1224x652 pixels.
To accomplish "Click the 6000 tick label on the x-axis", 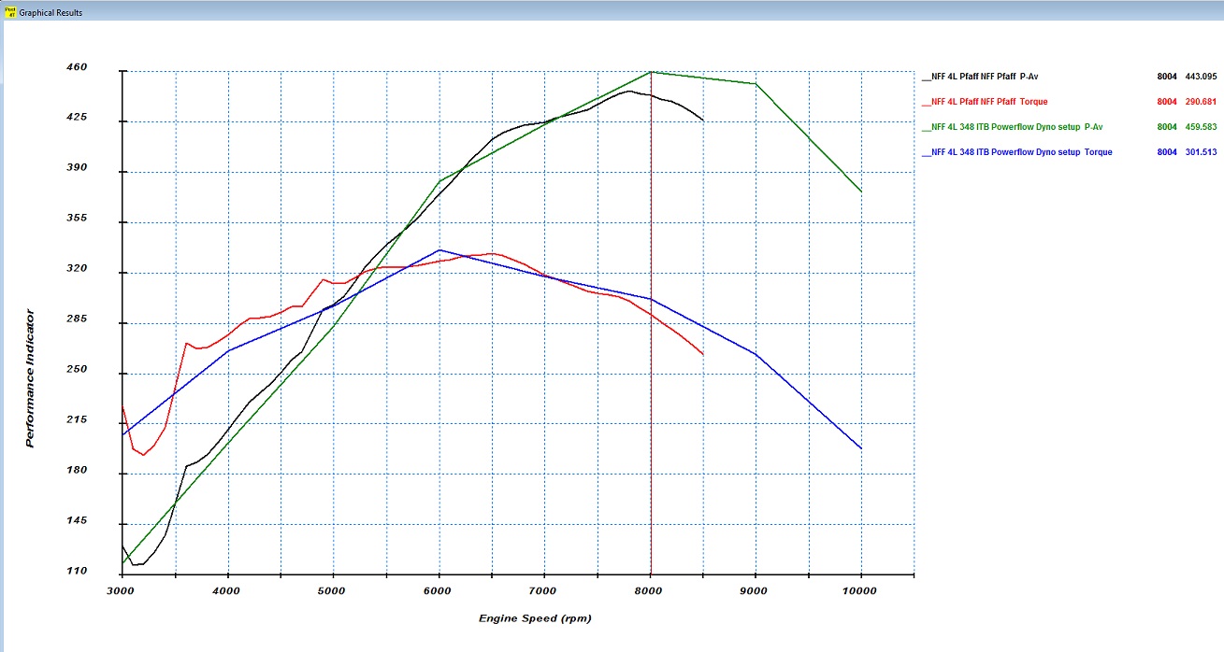I will click(439, 591).
